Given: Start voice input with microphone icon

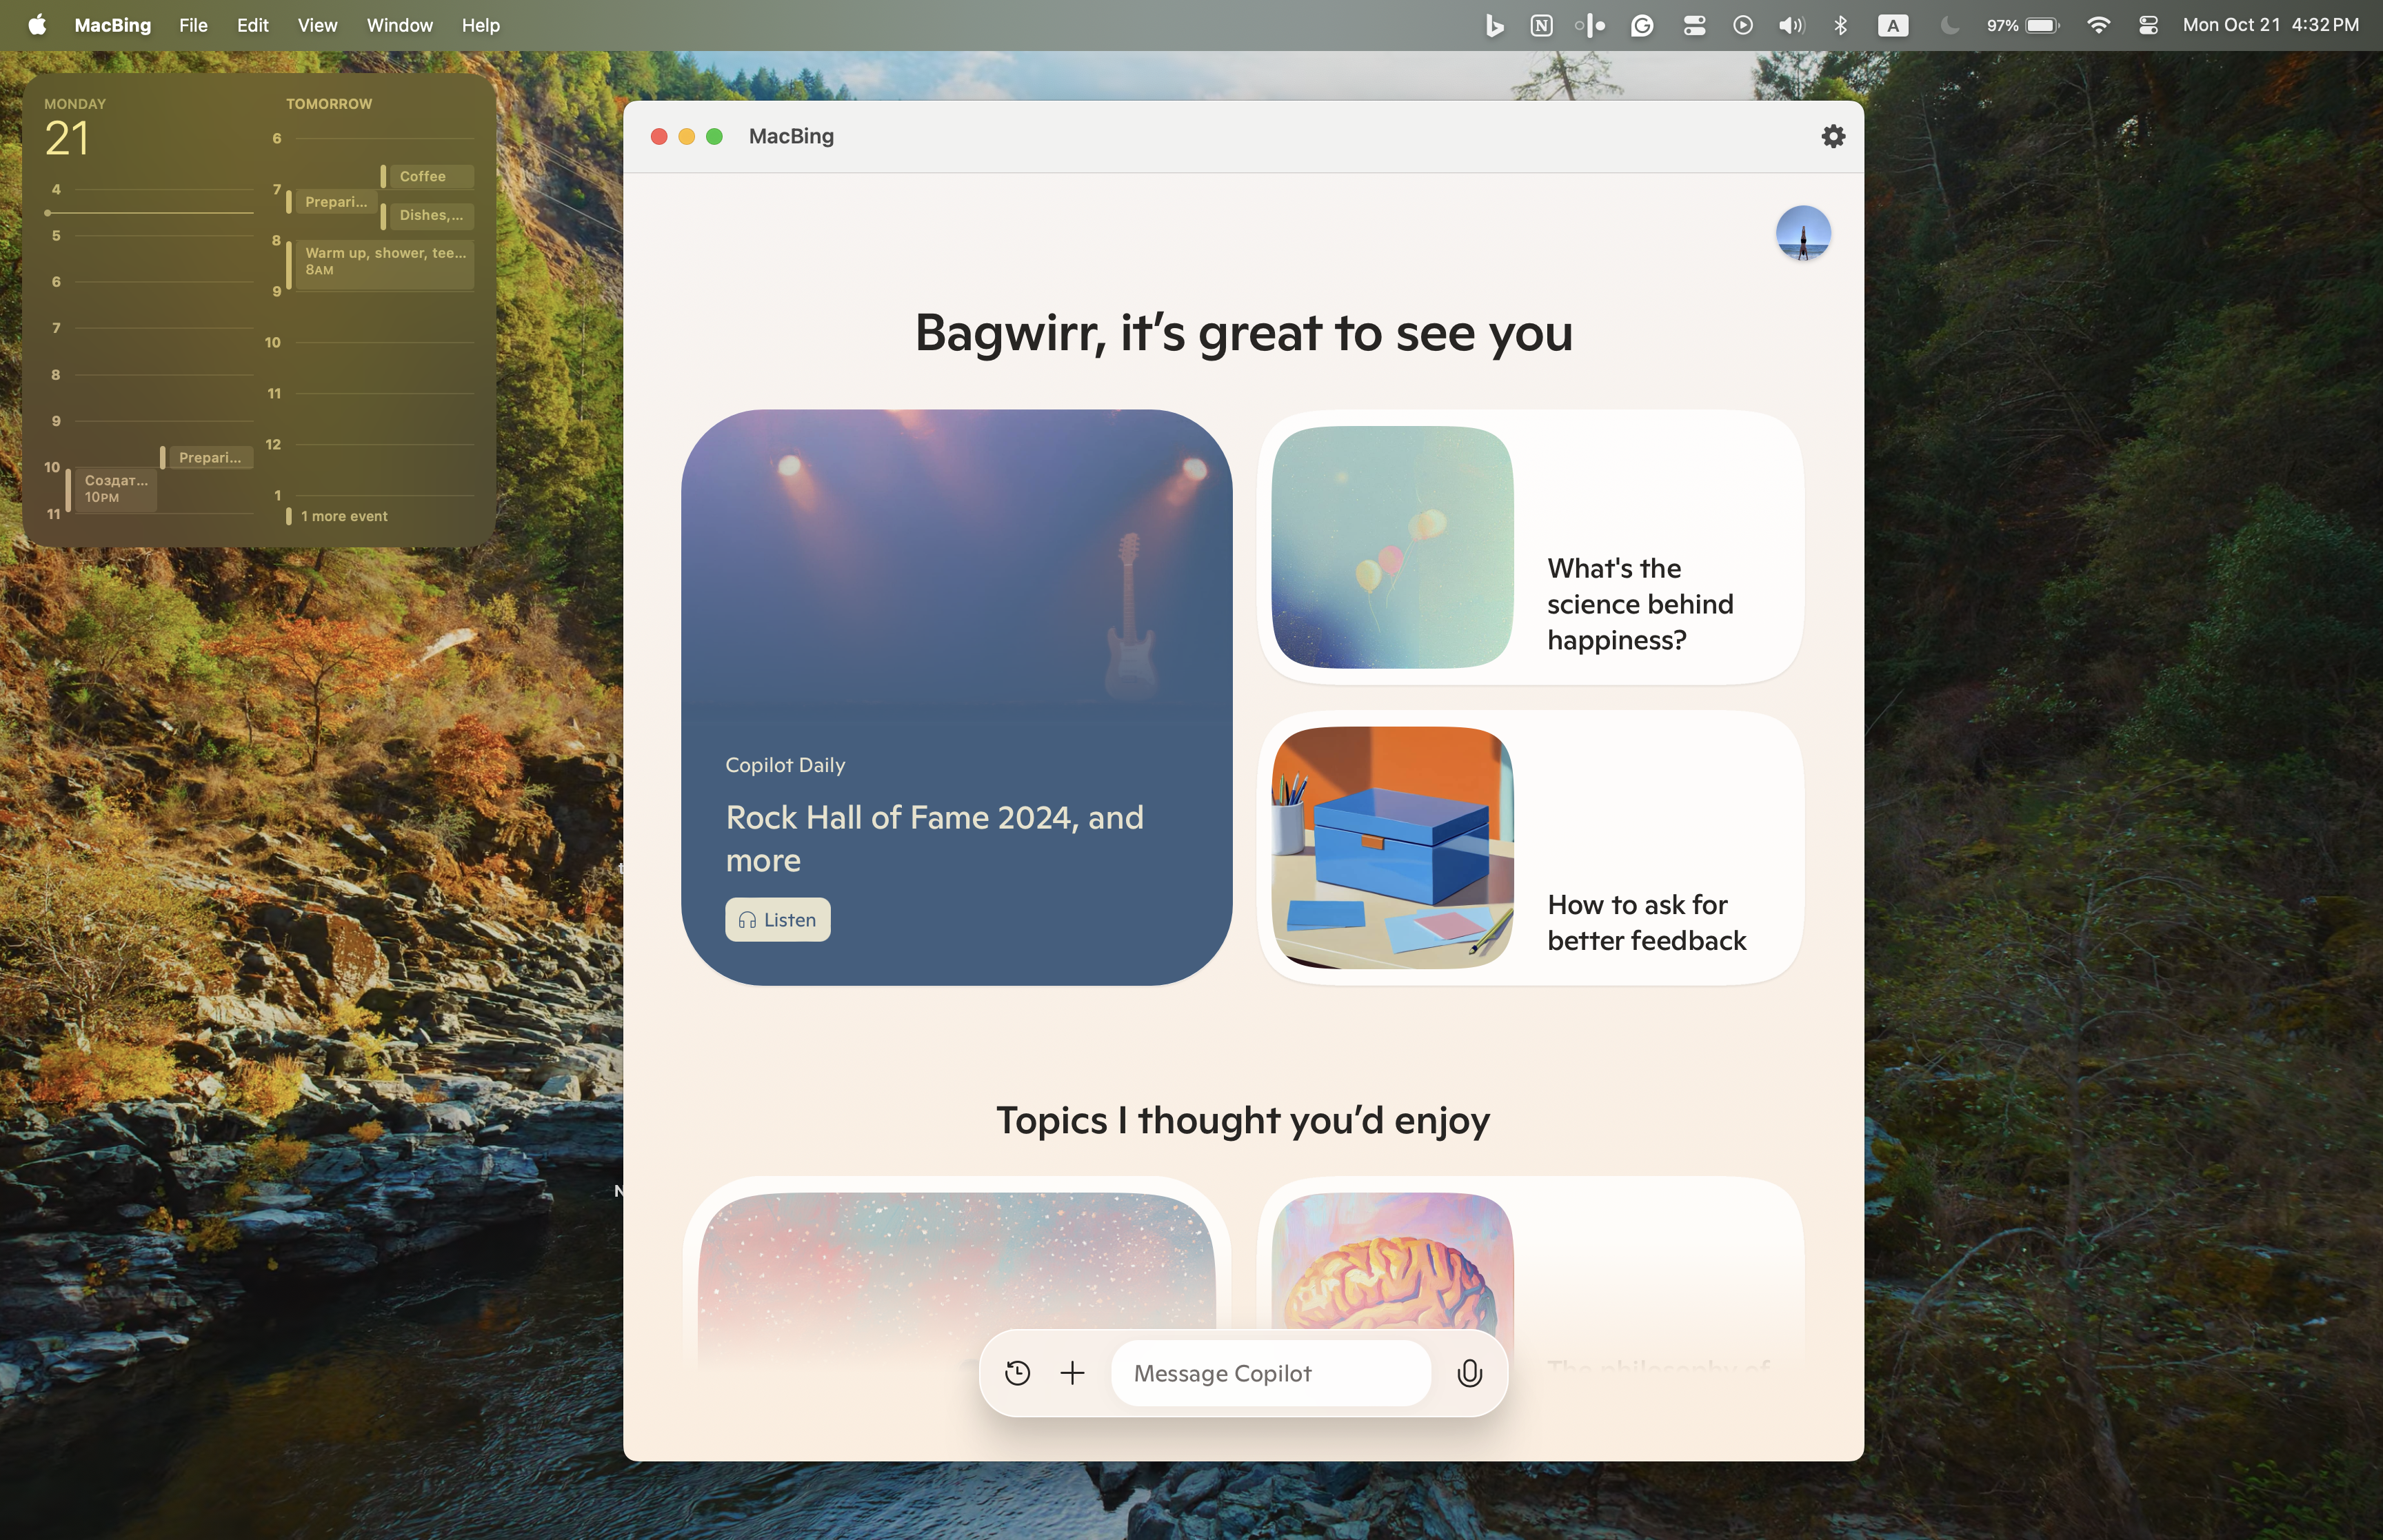Looking at the screenshot, I should coord(1469,1373).
